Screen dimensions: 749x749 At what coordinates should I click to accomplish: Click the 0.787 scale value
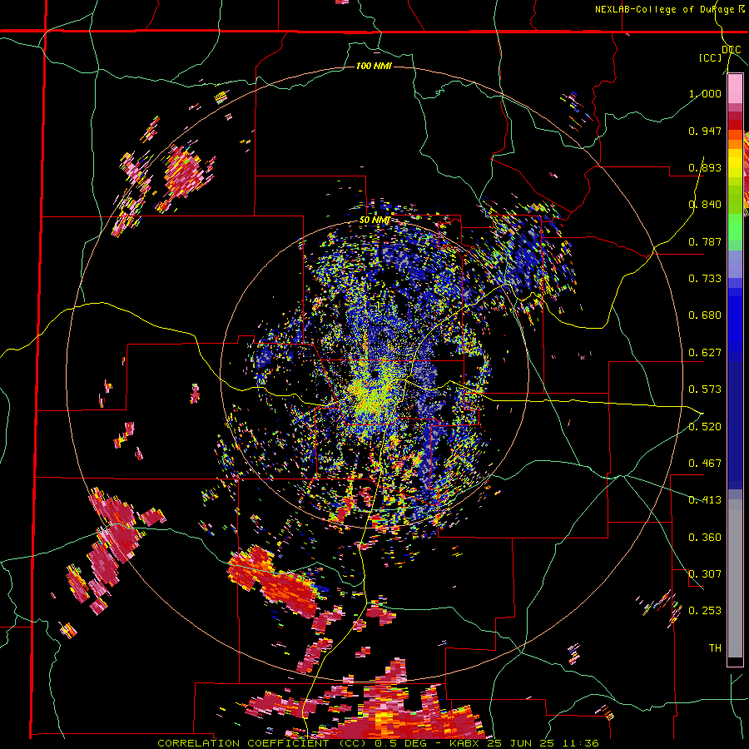705,241
